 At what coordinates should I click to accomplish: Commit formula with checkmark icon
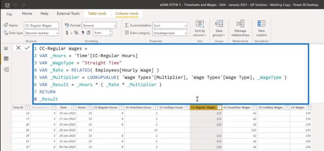click(x=27, y=48)
